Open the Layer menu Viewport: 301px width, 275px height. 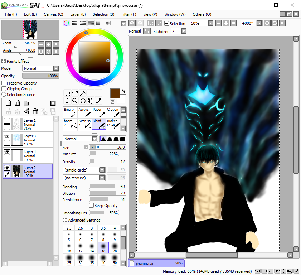click(78, 14)
